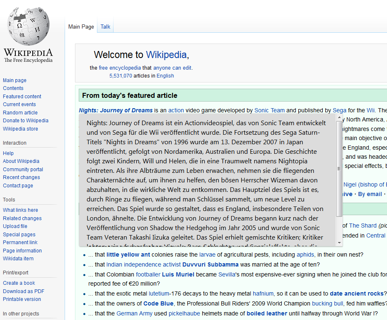Open What links here tool
Screen dimensions: 387x320
[20, 210]
